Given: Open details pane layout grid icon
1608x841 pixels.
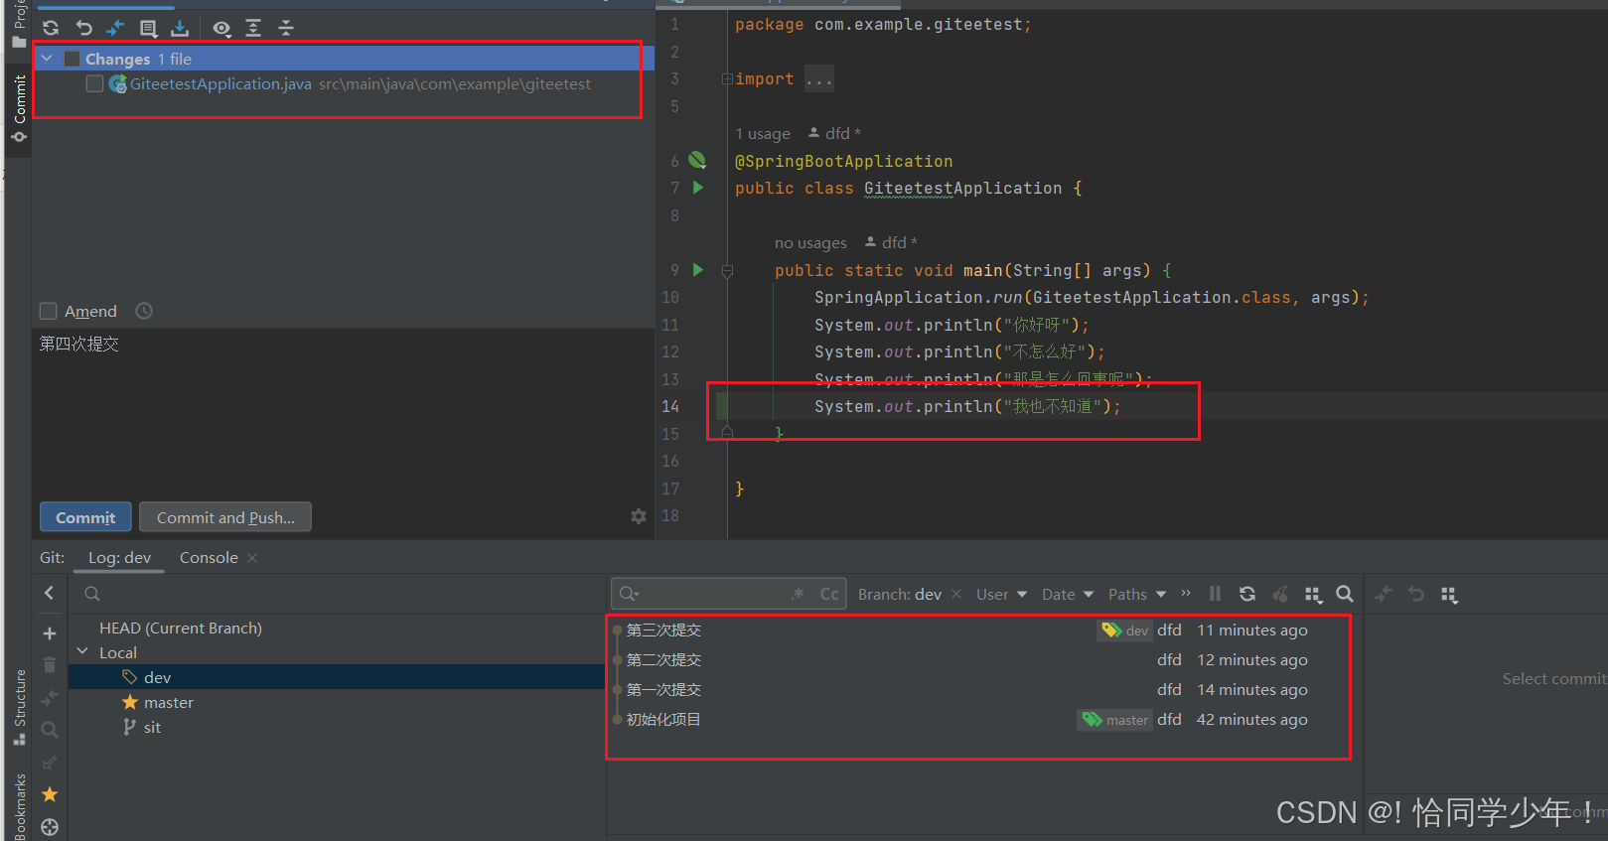Looking at the screenshot, I should (x=1449, y=594).
